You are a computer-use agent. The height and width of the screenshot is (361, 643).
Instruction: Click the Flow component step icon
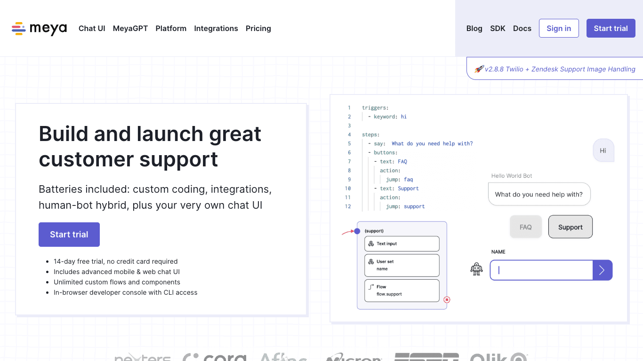(x=371, y=286)
